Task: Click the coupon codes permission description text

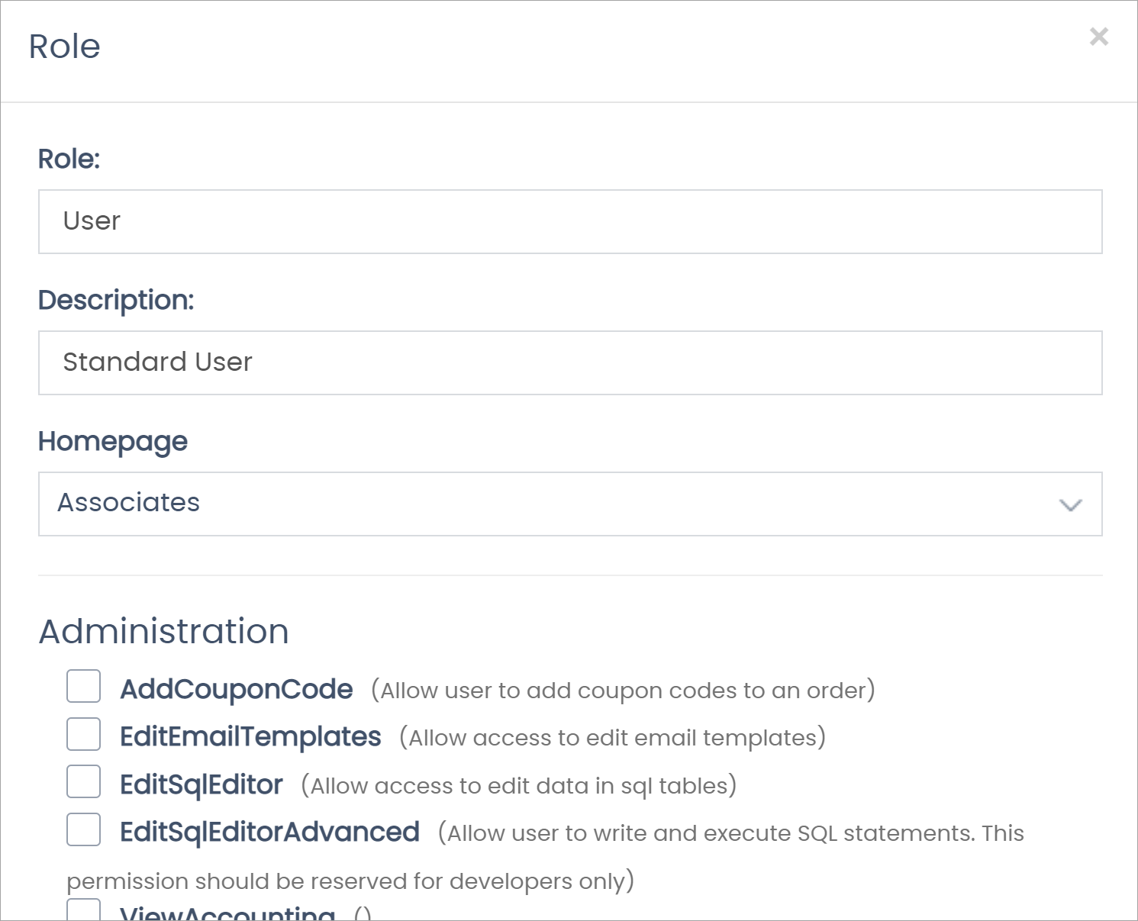Action: pyautogui.click(x=623, y=691)
